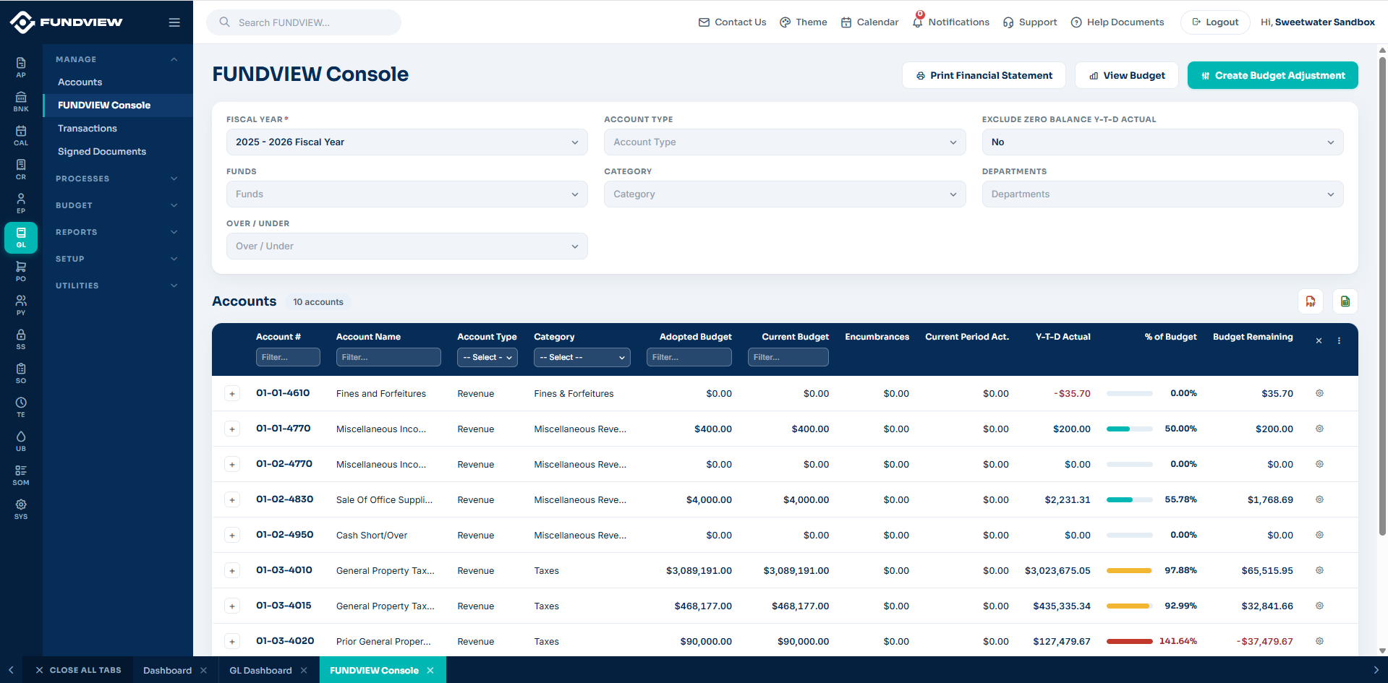Expand row for account 01-03-4010
Image resolution: width=1388 pixels, height=683 pixels.
232,571
